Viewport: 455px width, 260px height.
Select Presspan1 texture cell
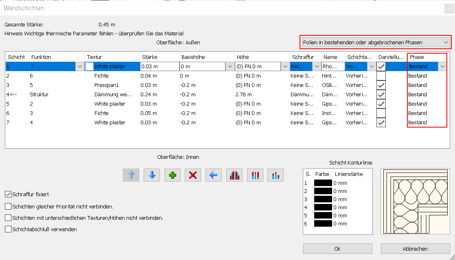click(x=107, y=85)
